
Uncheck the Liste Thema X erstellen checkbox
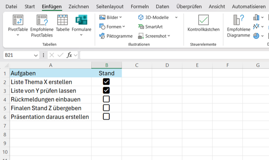tap(106, 82)
